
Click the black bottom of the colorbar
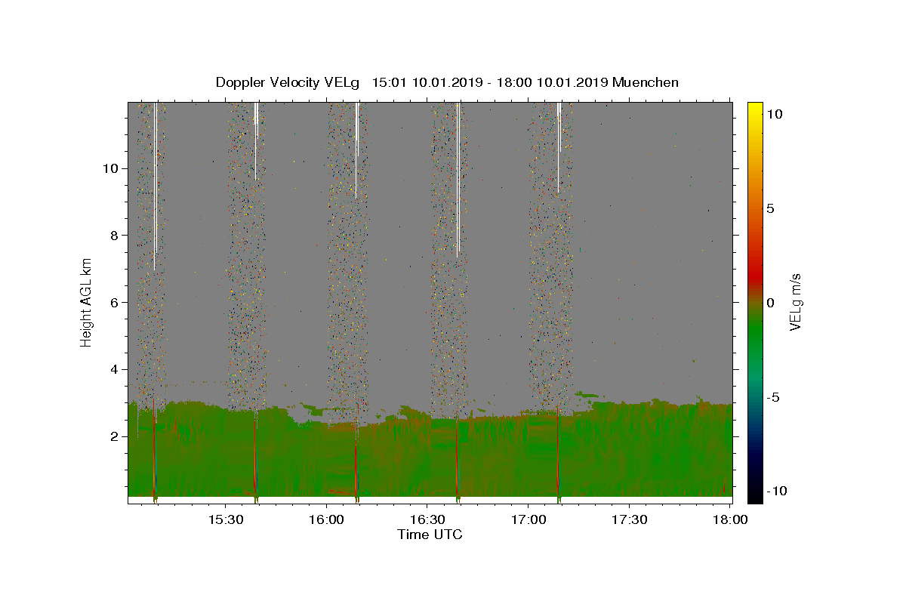coord(755,495)
